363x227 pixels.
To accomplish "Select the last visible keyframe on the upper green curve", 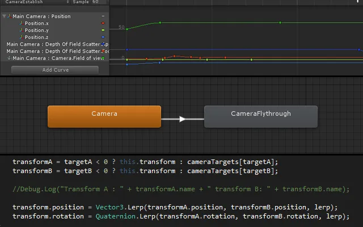I will 280,23.
